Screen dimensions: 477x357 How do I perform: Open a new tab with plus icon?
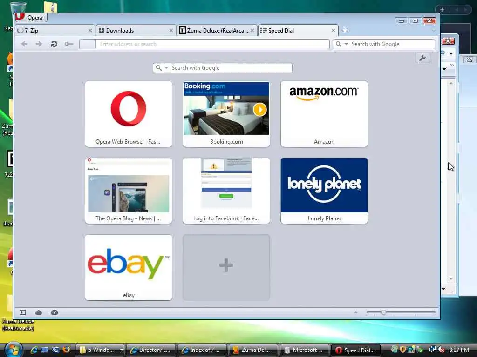point(345,30)
